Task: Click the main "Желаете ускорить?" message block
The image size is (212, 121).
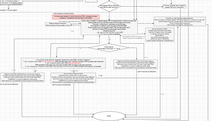Action: pos(109,27)
